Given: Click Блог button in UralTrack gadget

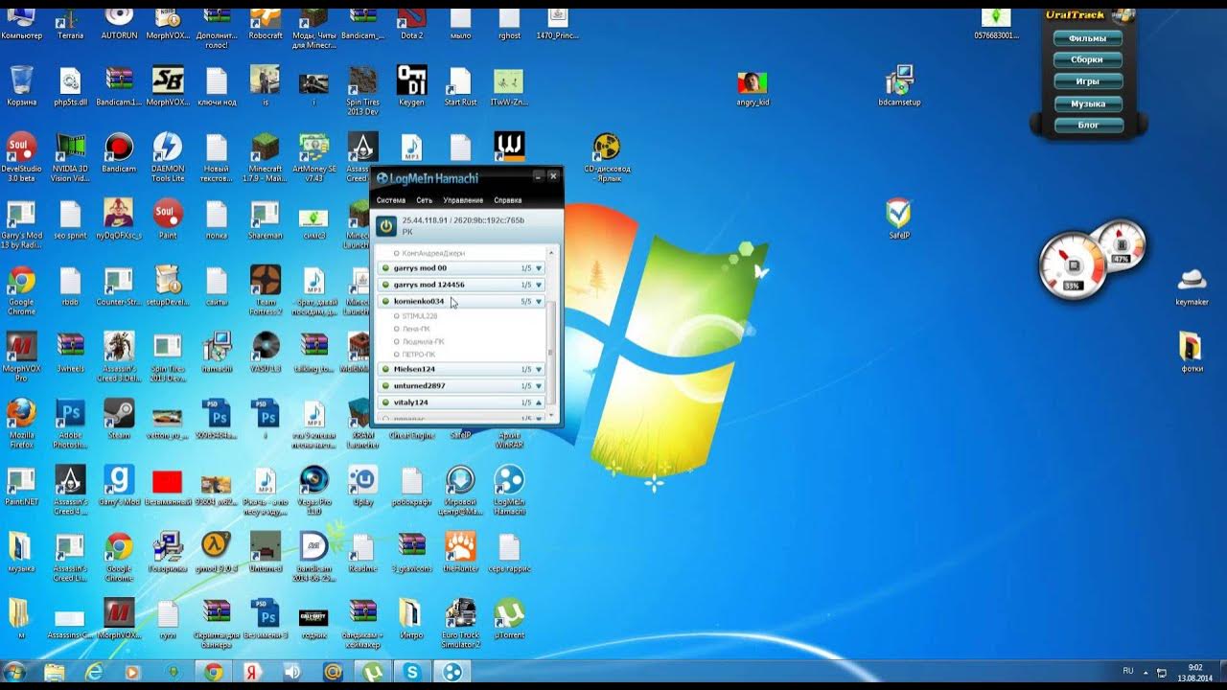Looking at the screenshot, I should (1088, 125).
